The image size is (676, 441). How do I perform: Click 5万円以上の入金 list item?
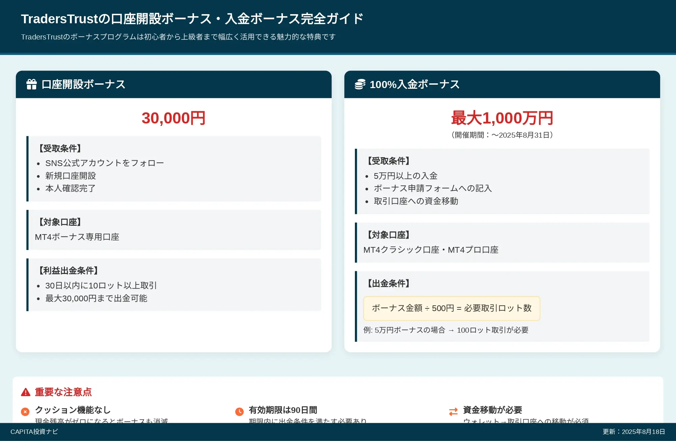pyautogui.click(x=406, y=176)
